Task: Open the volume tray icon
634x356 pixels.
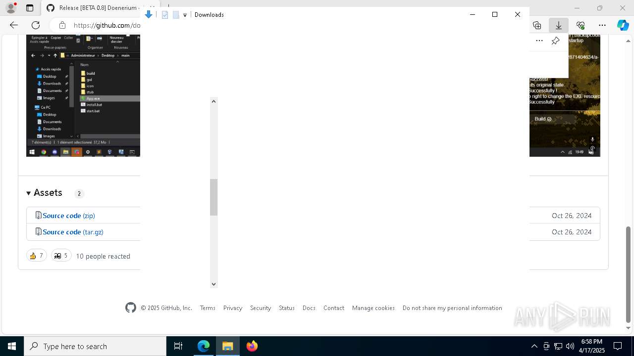Action: (x=570, y=346)
